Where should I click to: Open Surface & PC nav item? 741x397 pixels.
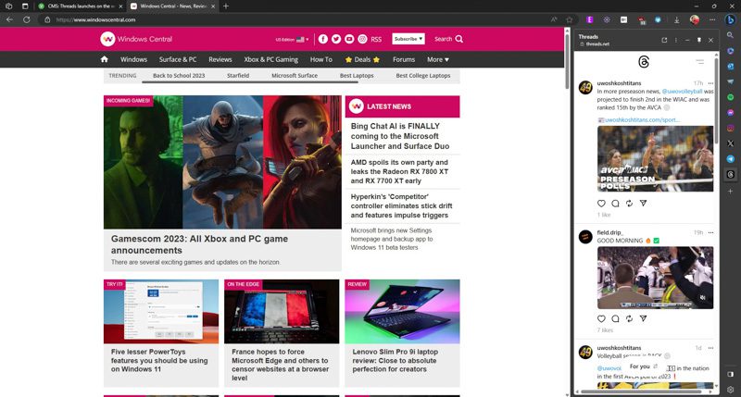click(178, 59)
